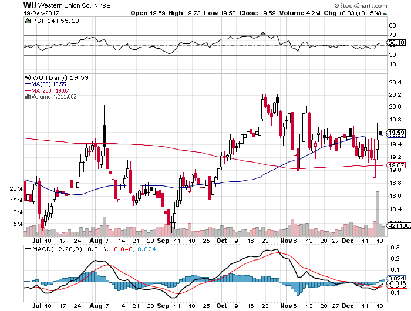
Task: Click the Chg +0.03 (+0.15%) header value
Action: [x=352, y=12]
